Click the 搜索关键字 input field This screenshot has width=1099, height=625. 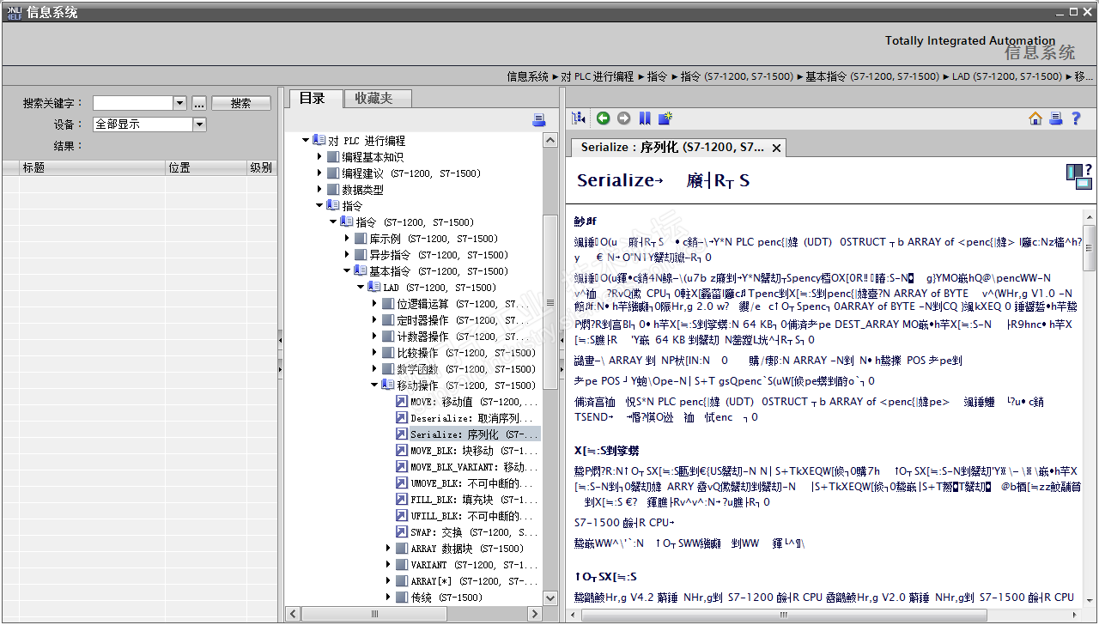pyautogui.click(x=133, y=103)
